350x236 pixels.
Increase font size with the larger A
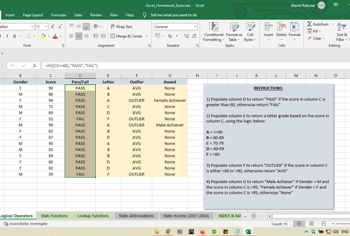53,27
